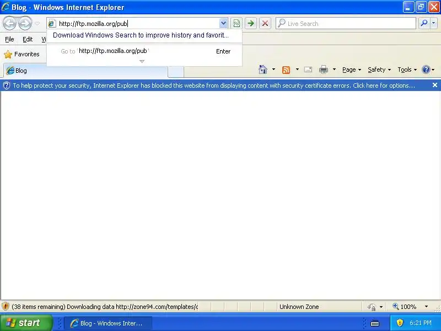The height and width of the screenshot is (331, 441).
Task: Click the orange RSS feeds icon
Action: click(x=286, y=70)
